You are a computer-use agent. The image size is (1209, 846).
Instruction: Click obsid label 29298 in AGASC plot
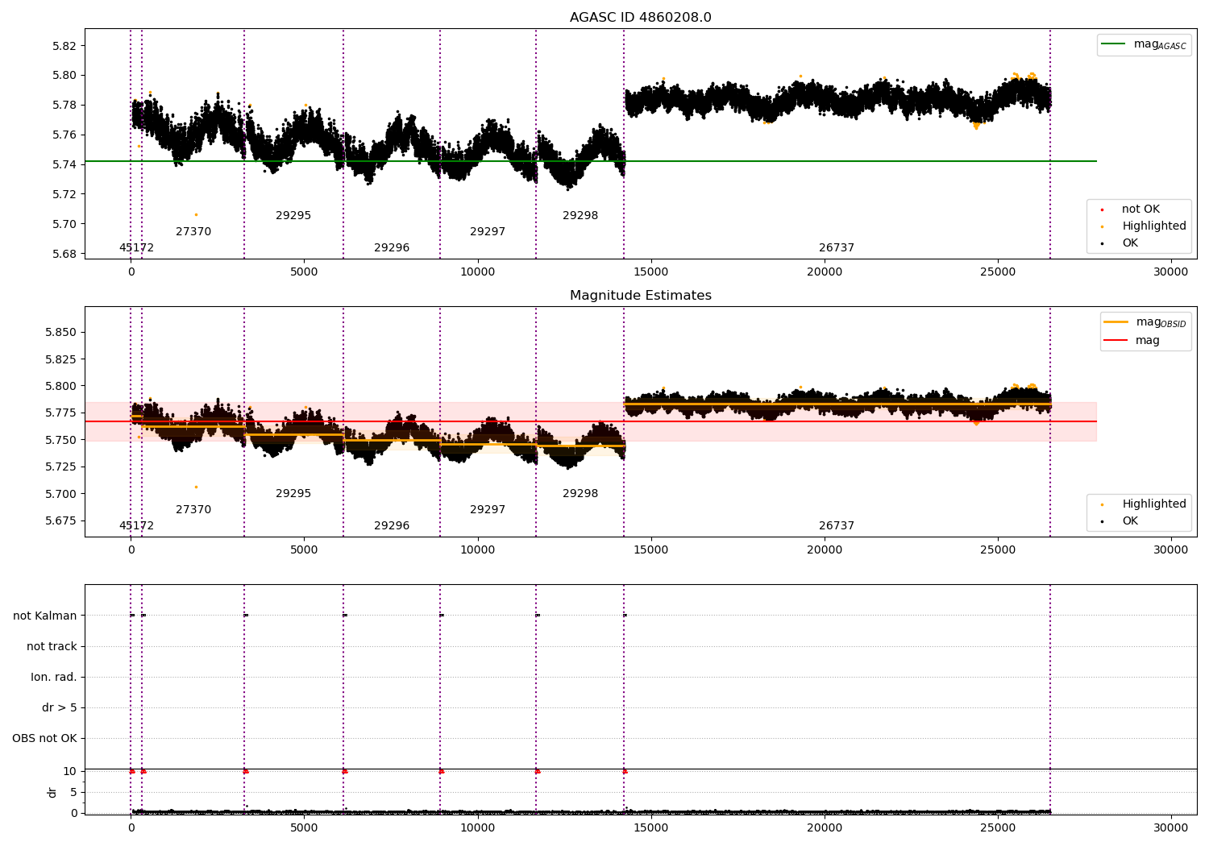coord(580,216)
